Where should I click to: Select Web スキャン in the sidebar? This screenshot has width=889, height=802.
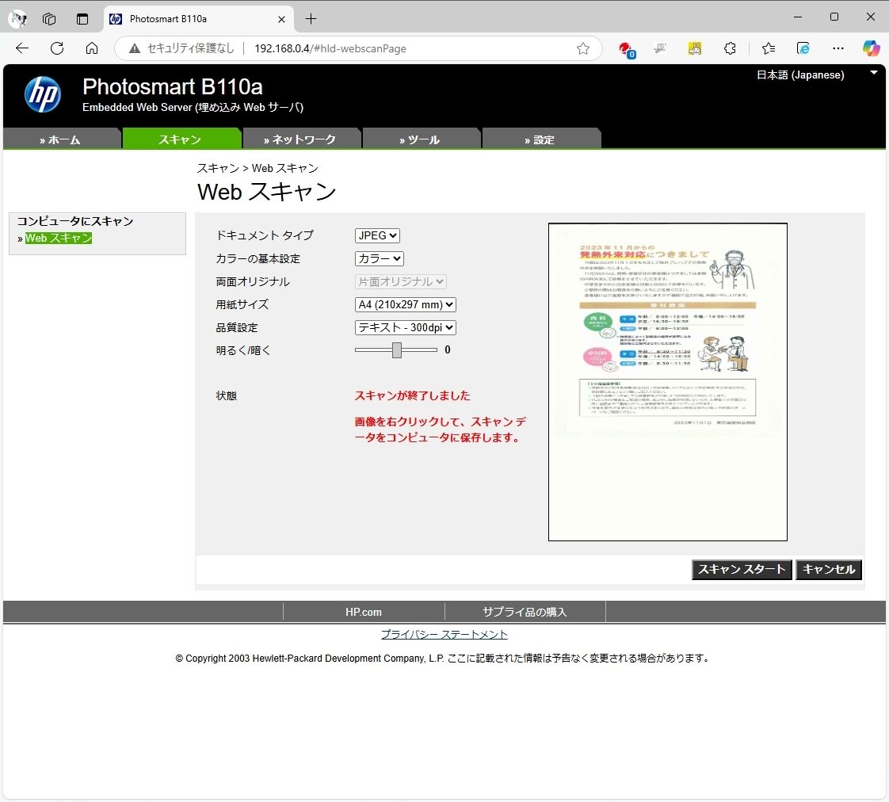click(58, 239)
